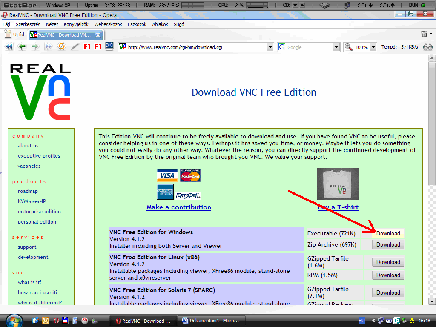The image size is (436, 327).
Task: Open the support sidebar link
Action: (x=27, y=247)
